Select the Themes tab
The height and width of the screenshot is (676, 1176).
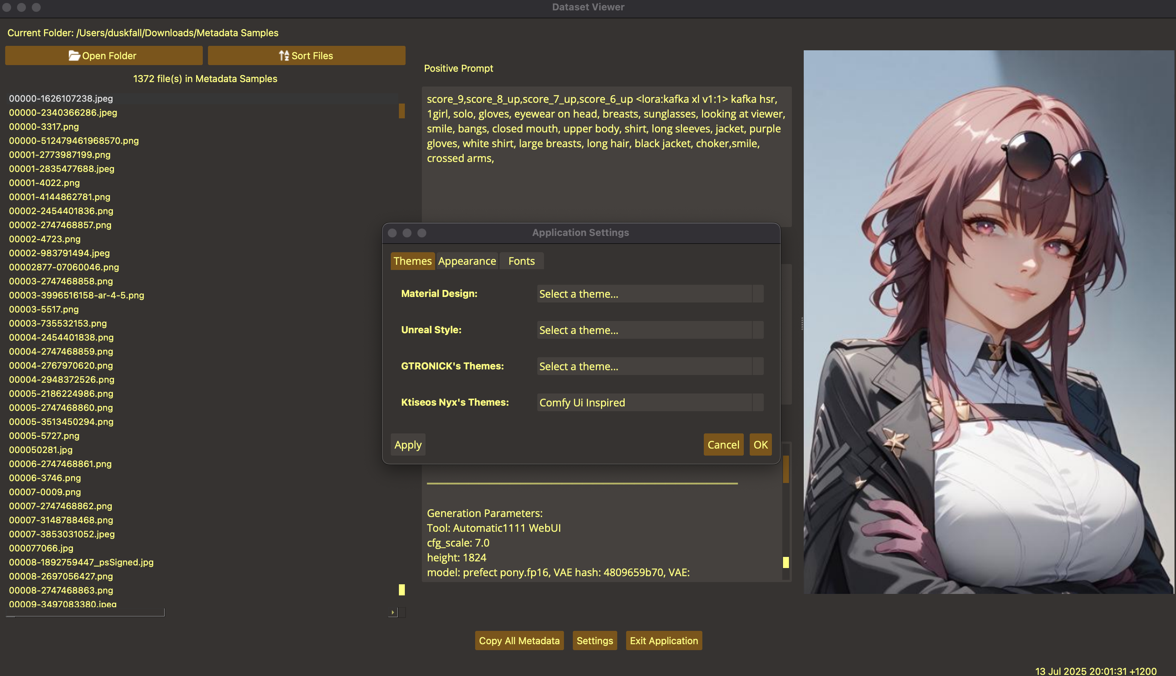(413, 261)
